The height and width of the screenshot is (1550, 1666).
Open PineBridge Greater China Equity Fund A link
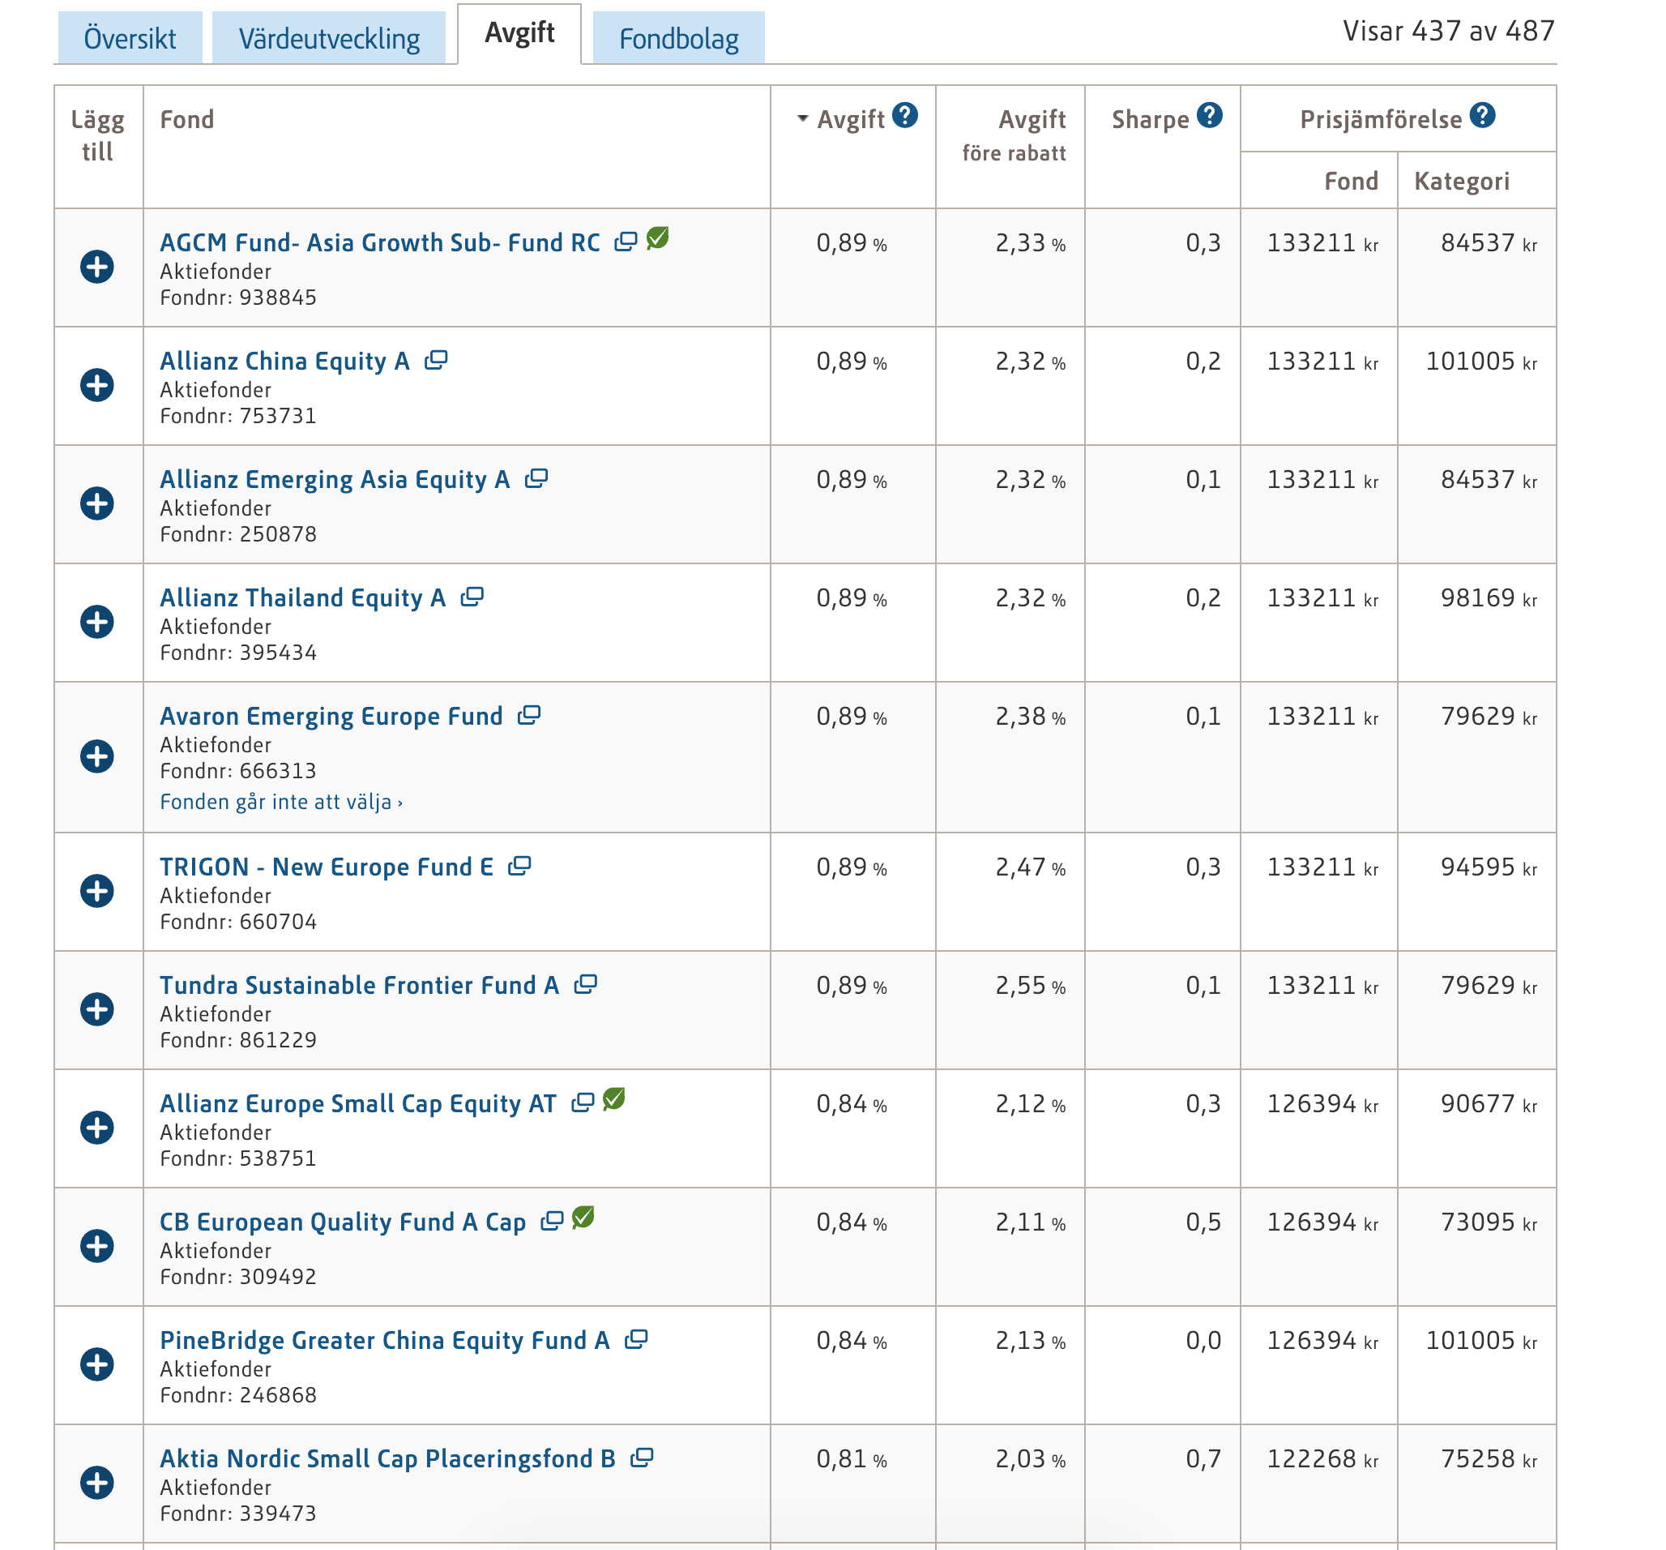(x=385, y=1340)
